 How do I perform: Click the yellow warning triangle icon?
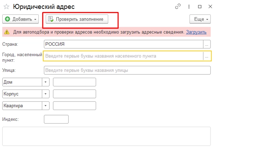pyautogui.click(x=7, y=32)
